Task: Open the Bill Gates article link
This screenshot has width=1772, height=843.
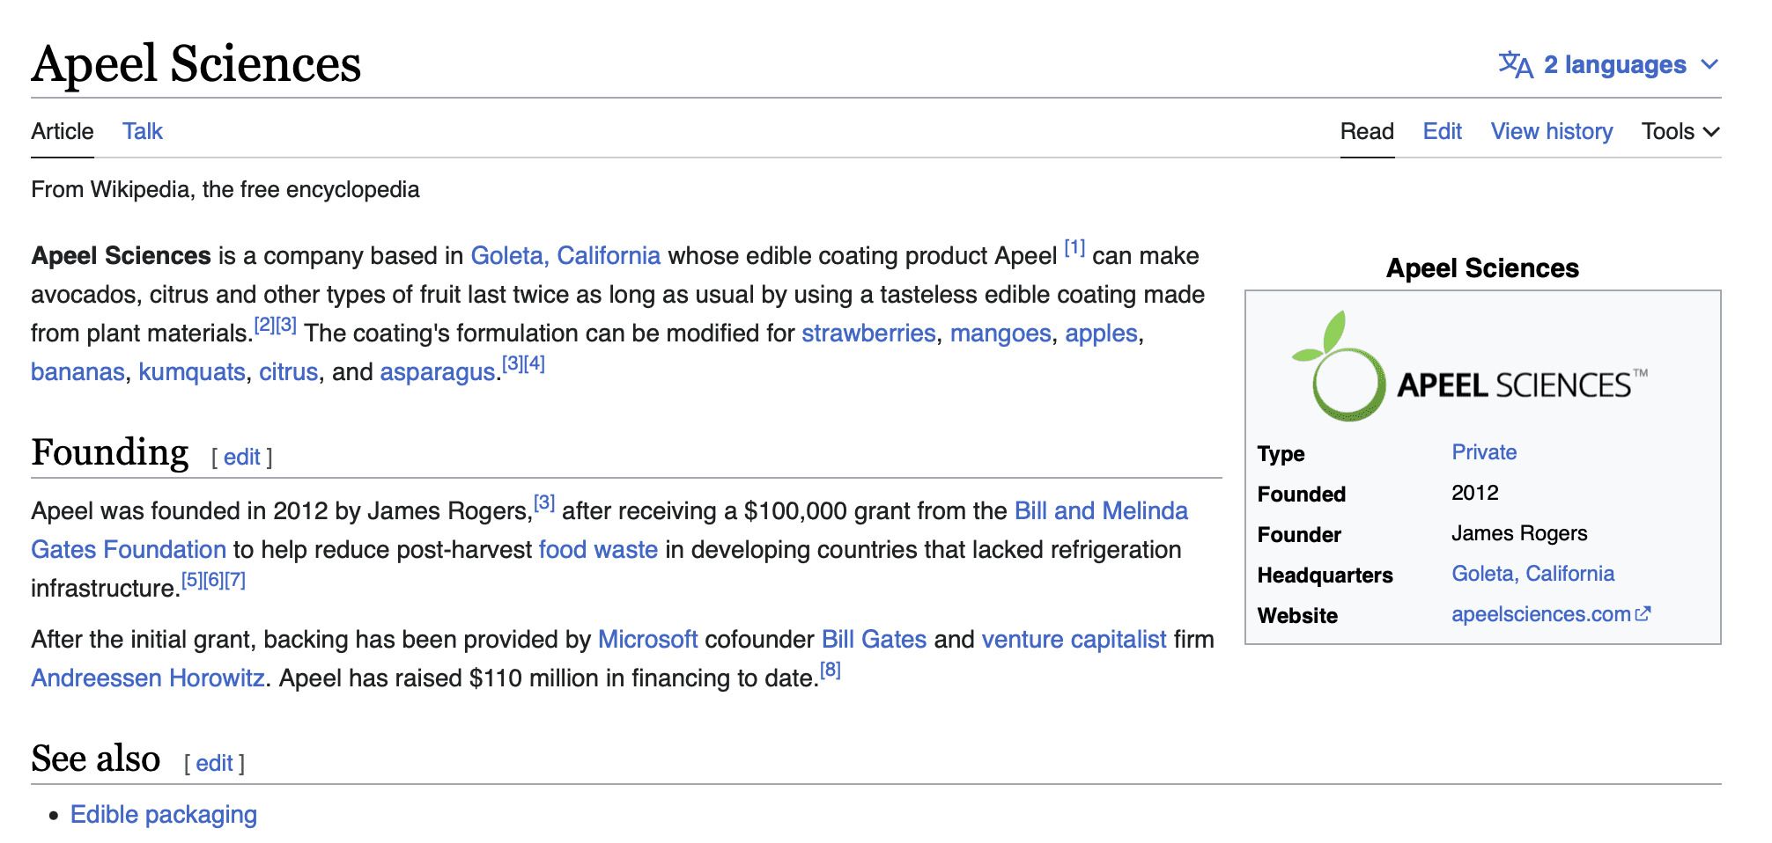Action: [x=874, y=640]
